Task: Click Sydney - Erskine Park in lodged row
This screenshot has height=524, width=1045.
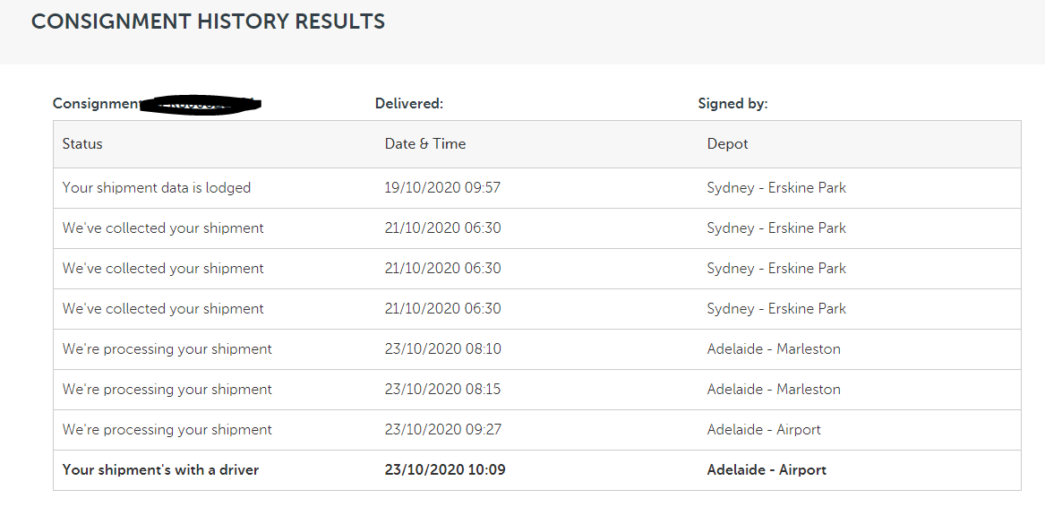Action: (776, 188)
